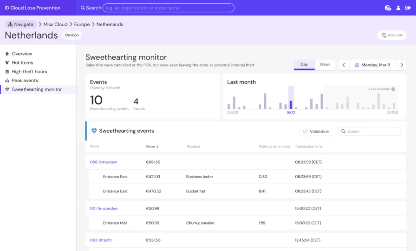
Task: Click the Division badge
Action: tap(72, 35)
